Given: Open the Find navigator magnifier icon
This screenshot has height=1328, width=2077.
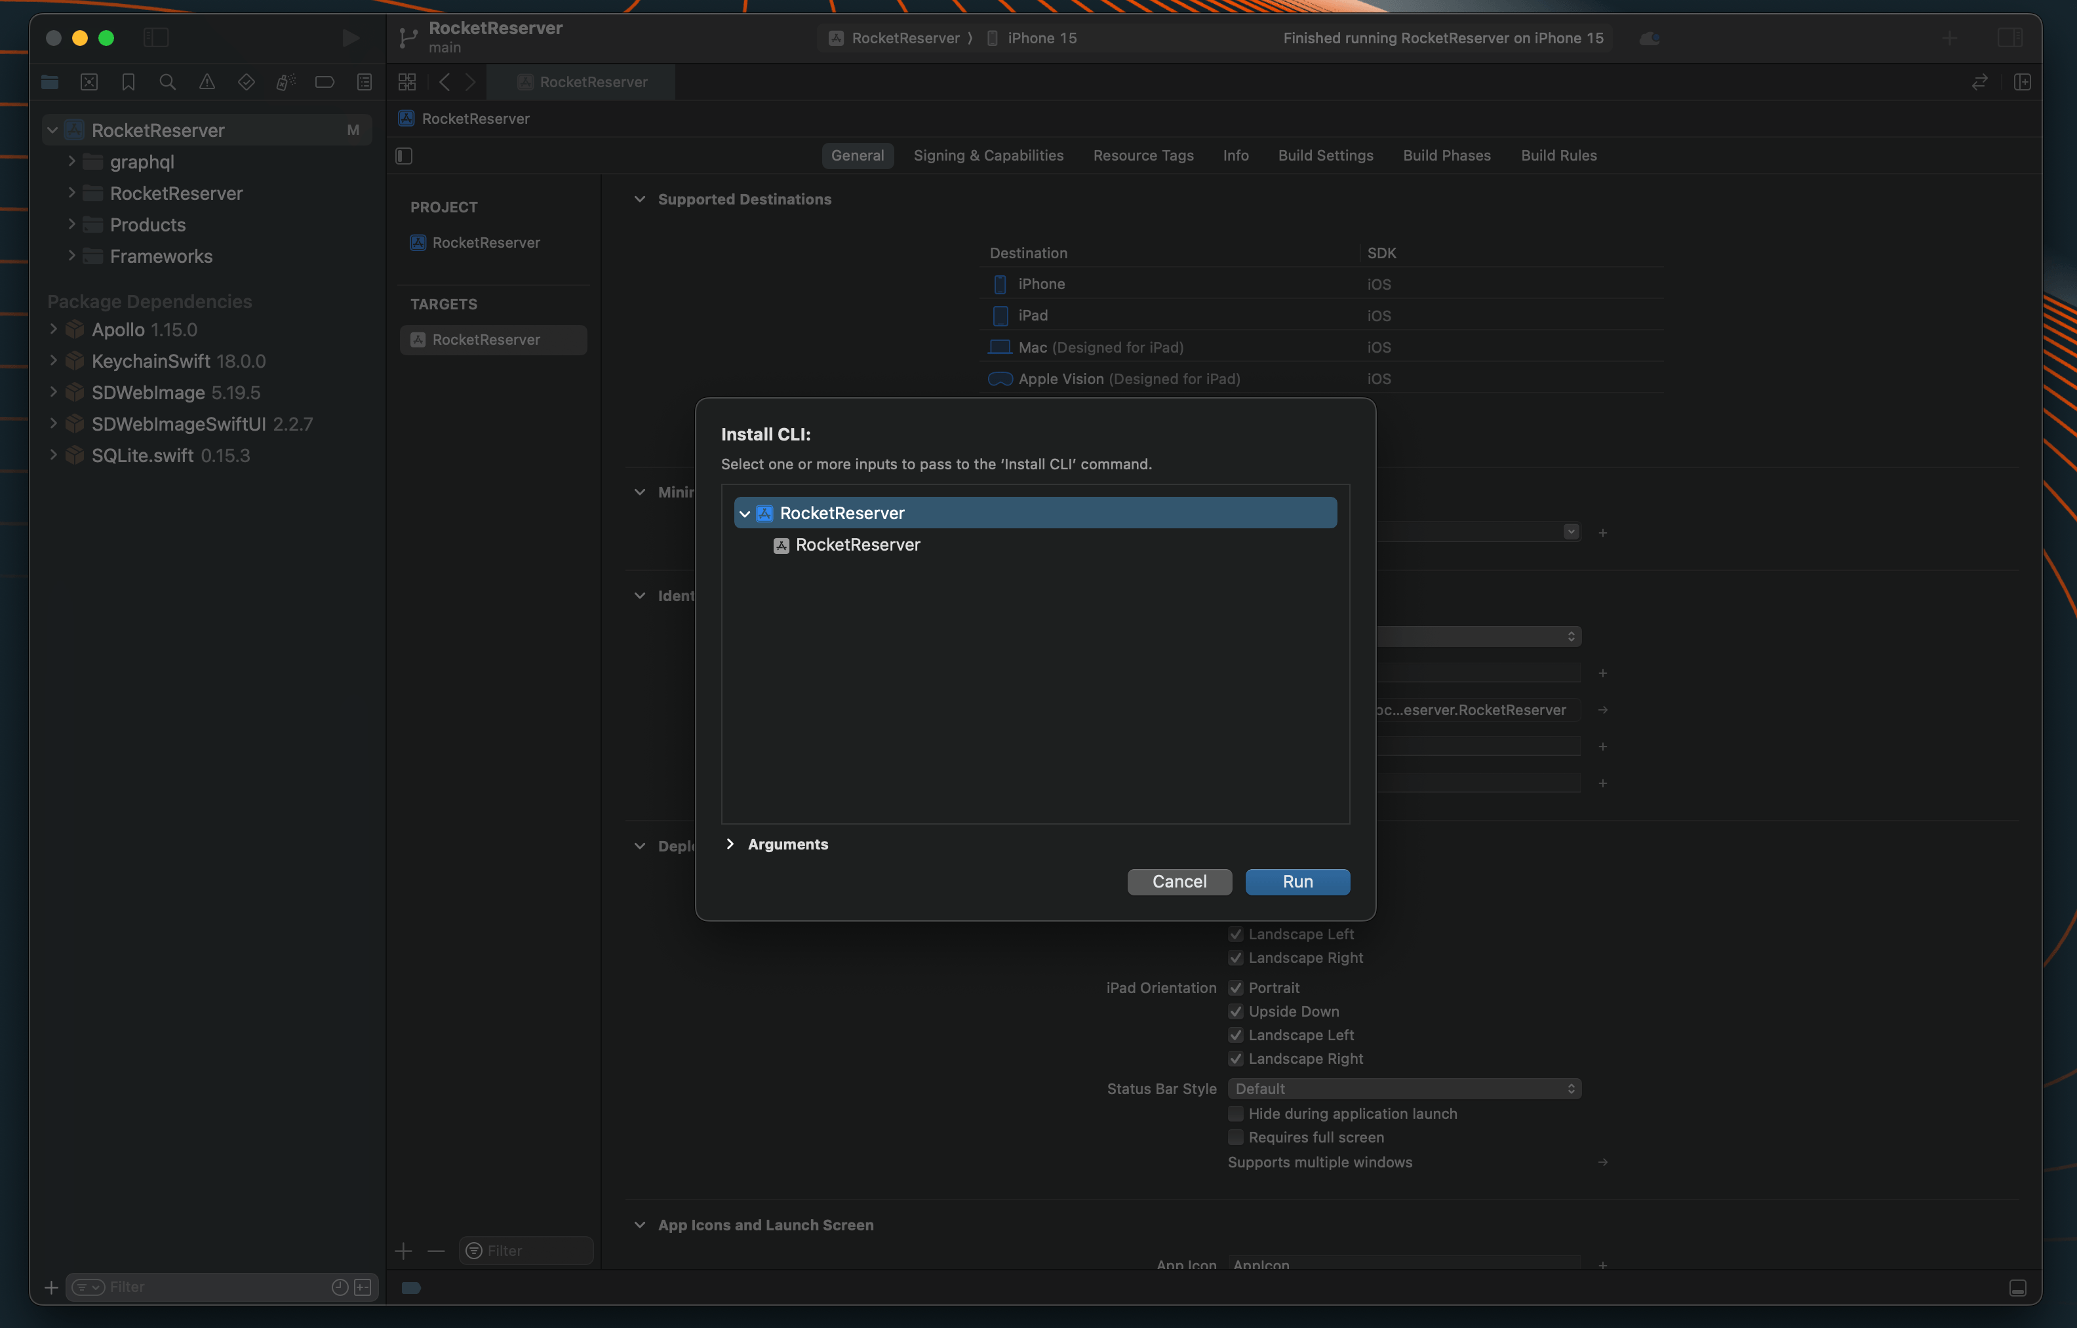Looking at the screenshot, I should click(x=167, y=82).
